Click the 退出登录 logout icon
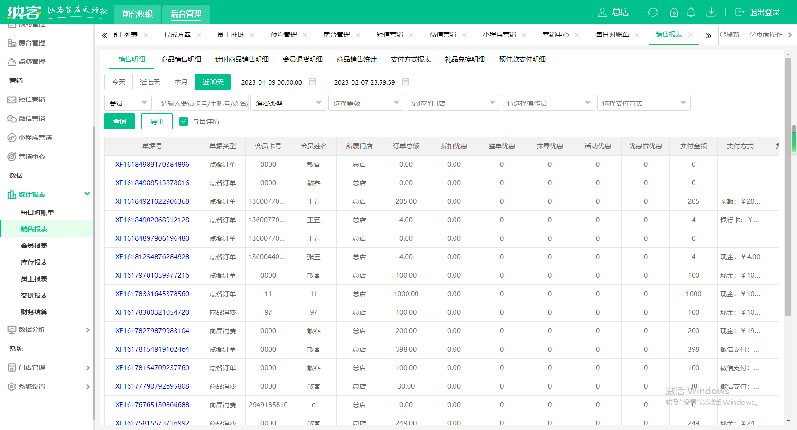Screen dimensions: 797x430 [x=740, y=12]
